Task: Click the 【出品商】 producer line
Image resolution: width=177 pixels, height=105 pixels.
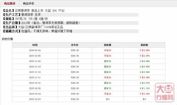Action: pyautogui.click(x=33, y=27)
